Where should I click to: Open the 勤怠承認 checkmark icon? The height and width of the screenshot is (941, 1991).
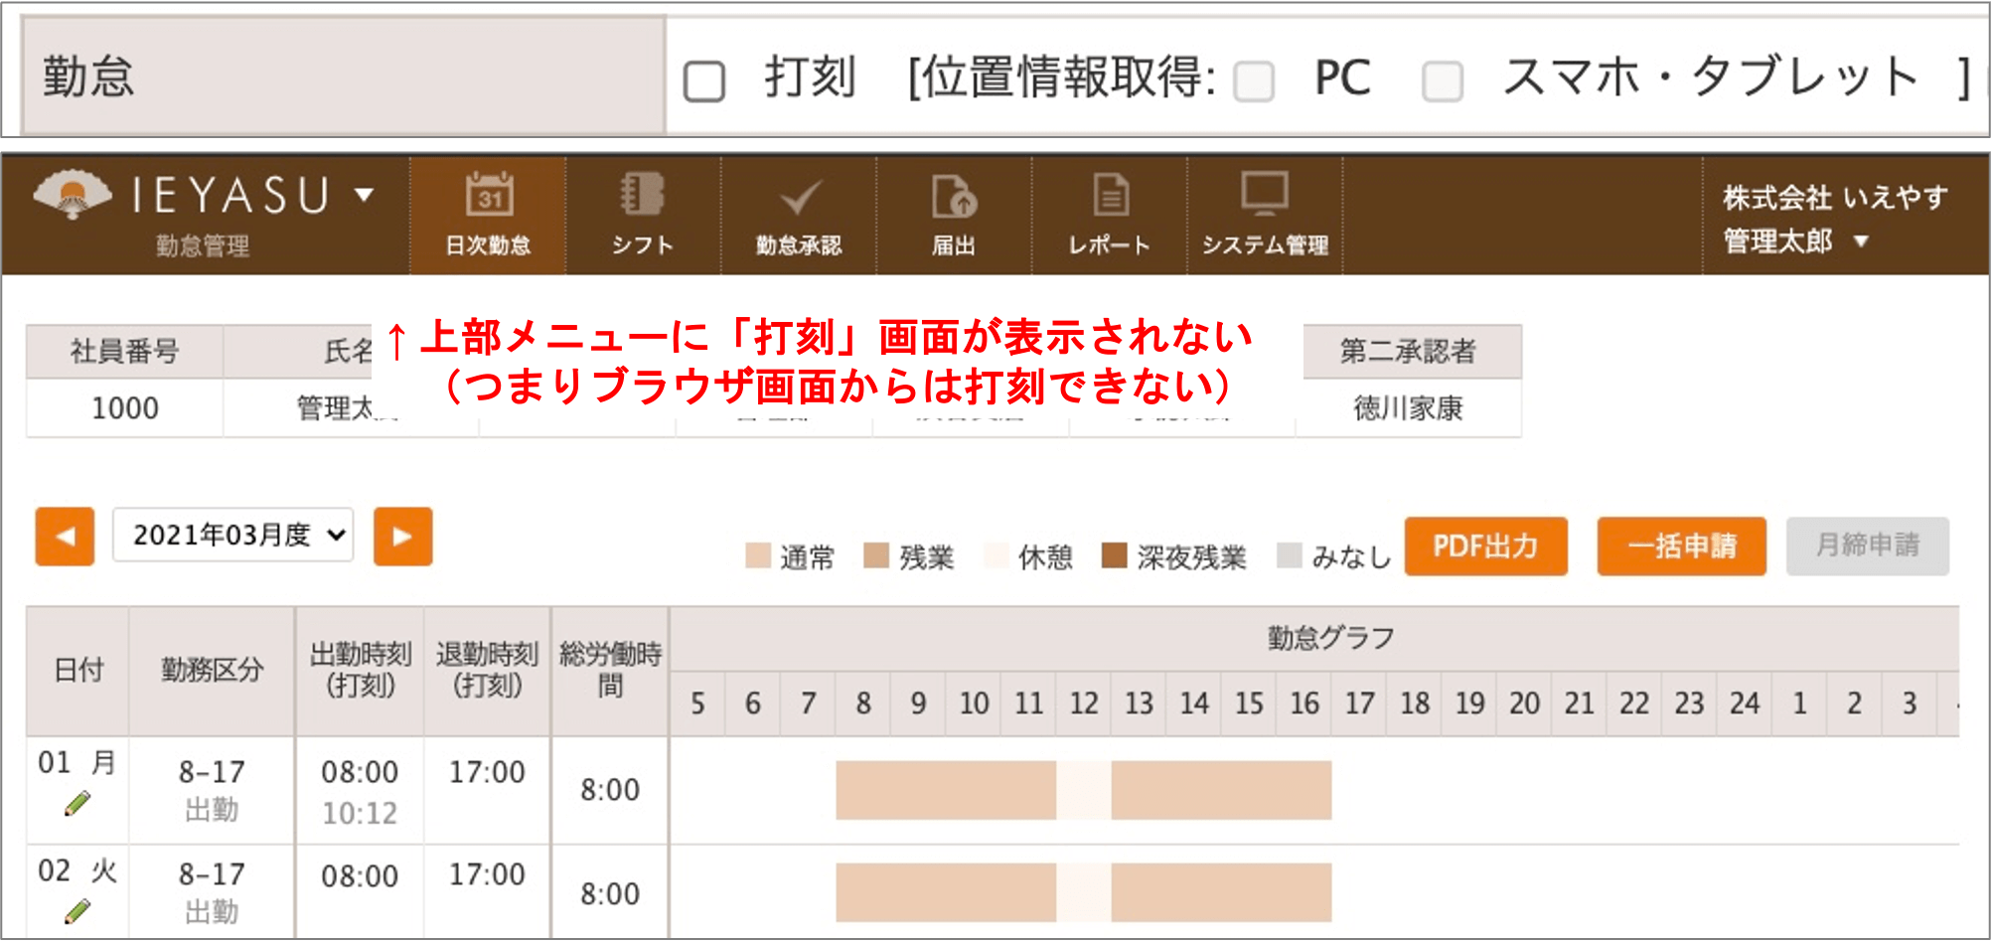[x=799, y=197]
